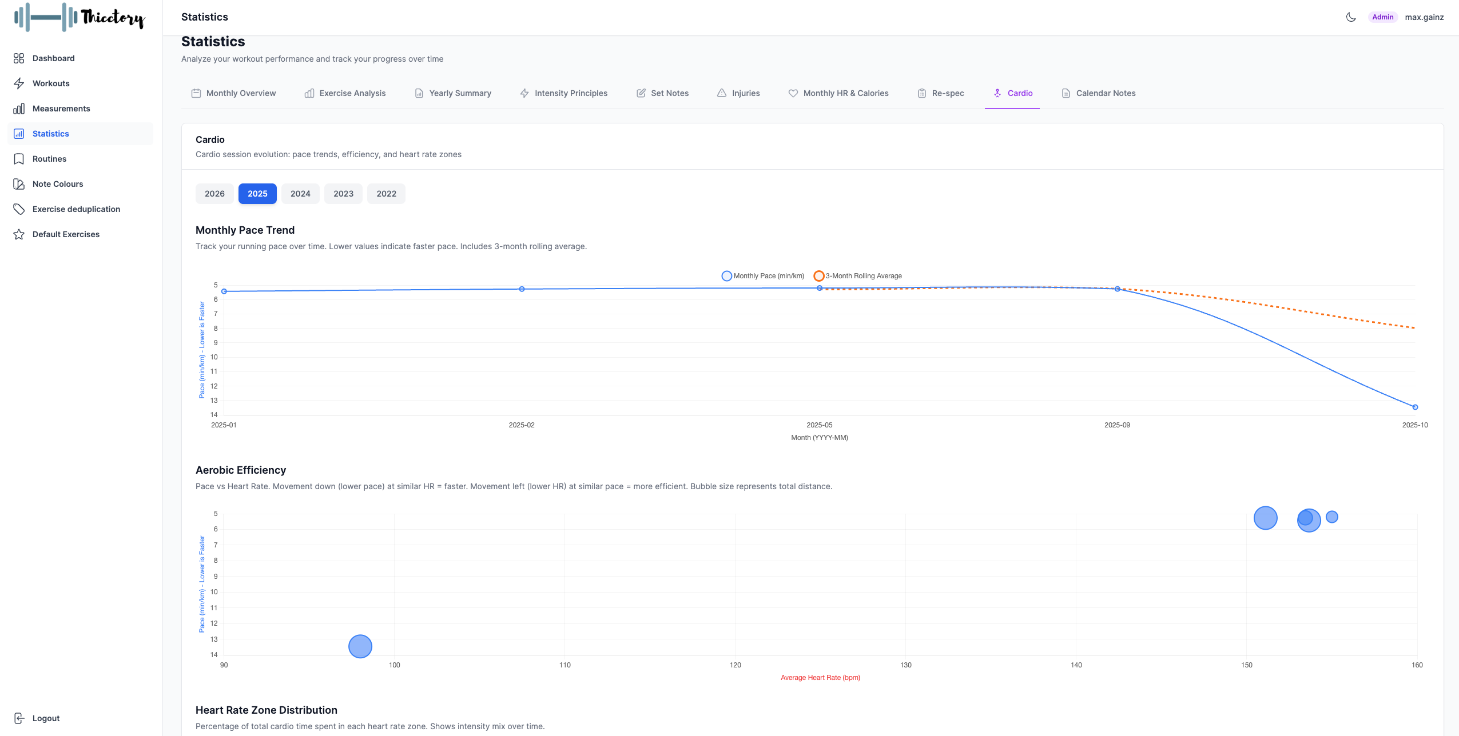The width and height of the screenshot is (1459, 736).
Task: Click the 2025-10 pace data point
Action: pos(1415,407)
